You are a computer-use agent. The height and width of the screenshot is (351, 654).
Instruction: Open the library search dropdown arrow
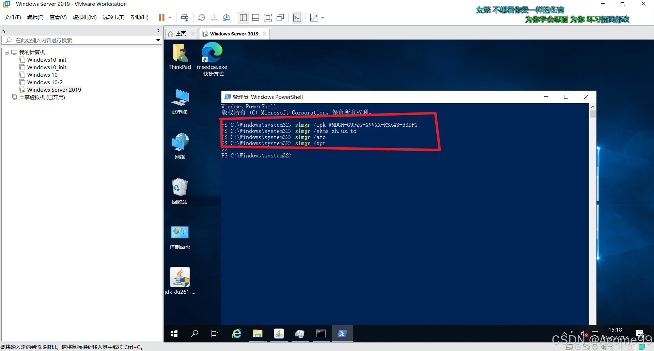point(158,40)
